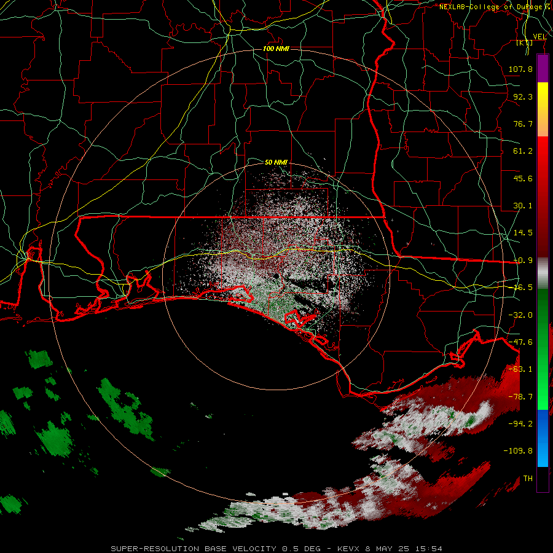553x553 pixels.
Task: Click the yellow-orange segment of the velocity color bar
Action: click(543, 109)
